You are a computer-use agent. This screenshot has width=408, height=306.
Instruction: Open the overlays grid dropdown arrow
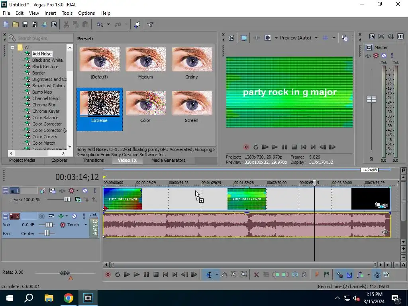coord(334,38)
